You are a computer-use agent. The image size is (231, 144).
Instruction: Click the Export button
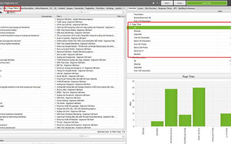11,12
